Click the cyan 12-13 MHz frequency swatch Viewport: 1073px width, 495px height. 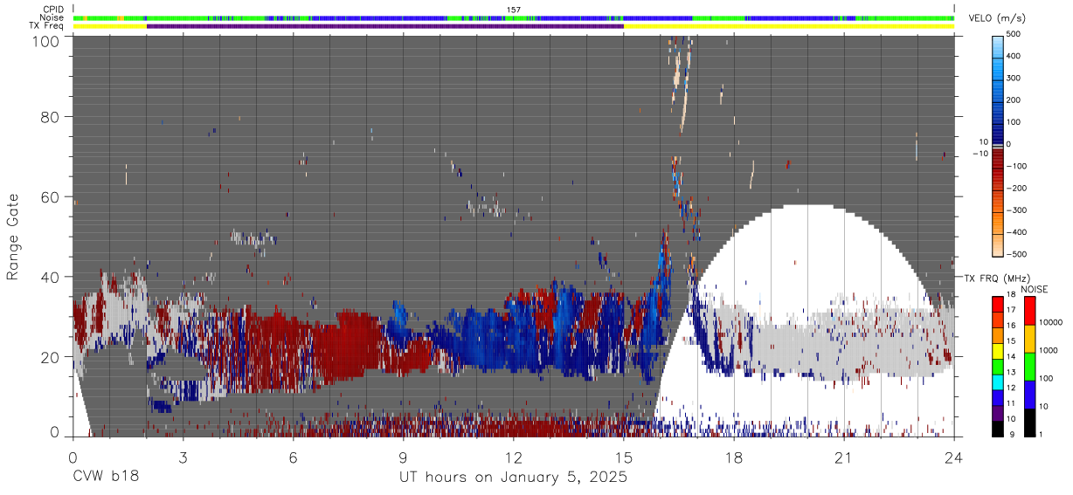(x=998, y=381)
